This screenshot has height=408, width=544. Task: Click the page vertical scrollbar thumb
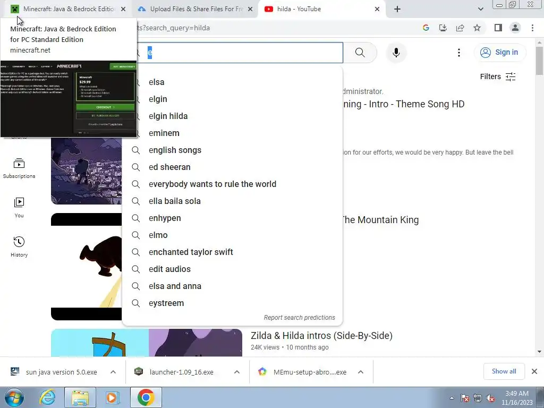[539, 61]
